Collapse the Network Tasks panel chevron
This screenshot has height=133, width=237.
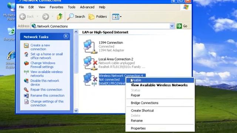[x=66, y=36]
